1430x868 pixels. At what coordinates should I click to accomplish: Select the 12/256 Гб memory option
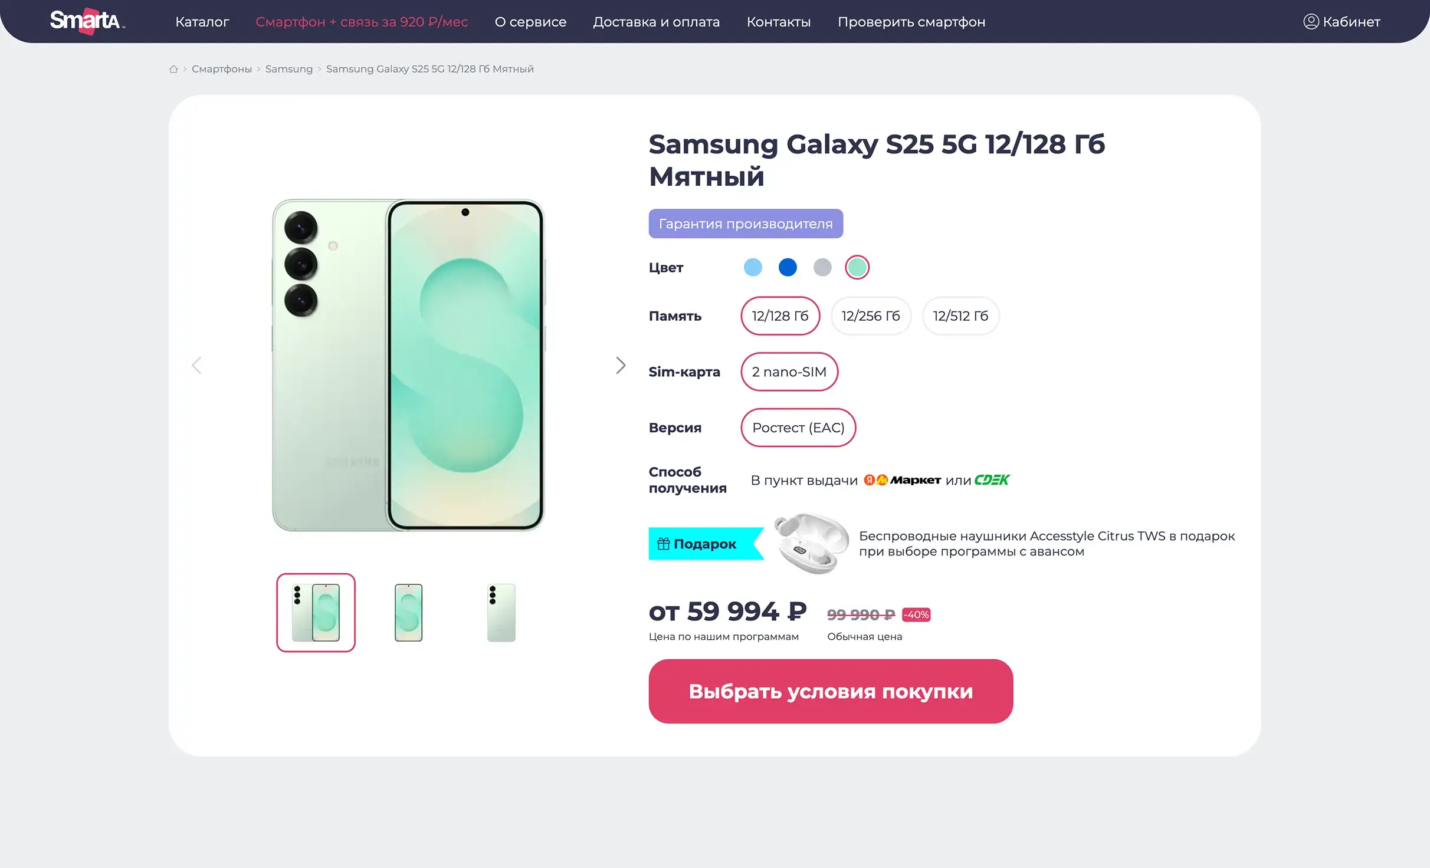click(x=870, y=316)
